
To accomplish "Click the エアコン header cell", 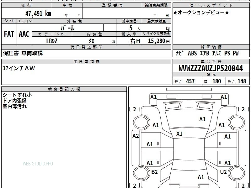I will (x=24, y=21).
